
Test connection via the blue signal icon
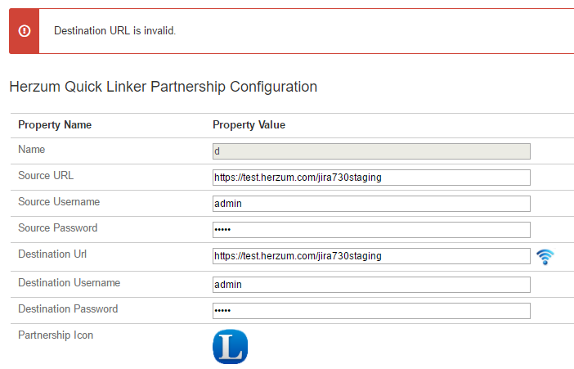click(545, 257)
